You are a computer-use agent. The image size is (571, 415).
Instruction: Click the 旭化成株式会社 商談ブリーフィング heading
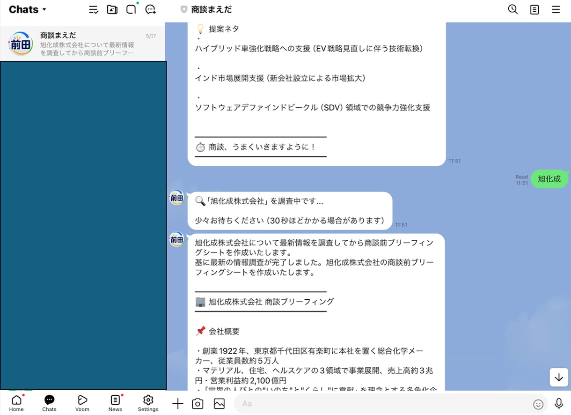(271, 302)
